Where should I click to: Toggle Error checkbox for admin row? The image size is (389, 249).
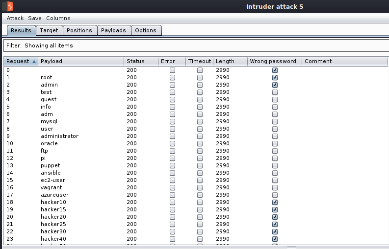coord(172,85)
